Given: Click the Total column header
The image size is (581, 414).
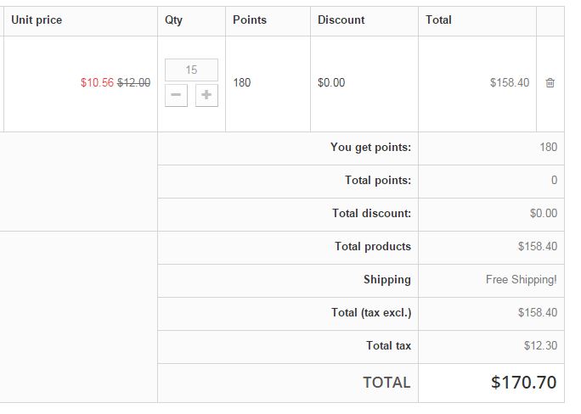Looking at the screenshot, I should click(439, 20).
